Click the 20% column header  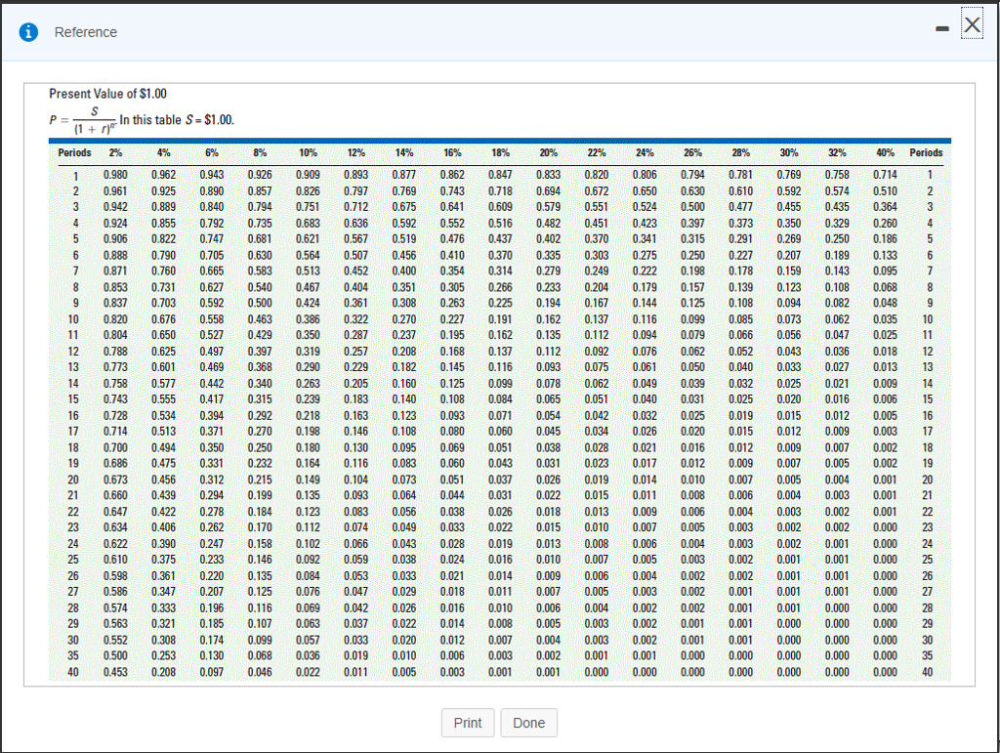coord(549,152)
